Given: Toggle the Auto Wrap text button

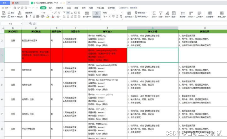Looking at the screenshot, I should coord(97,14).
